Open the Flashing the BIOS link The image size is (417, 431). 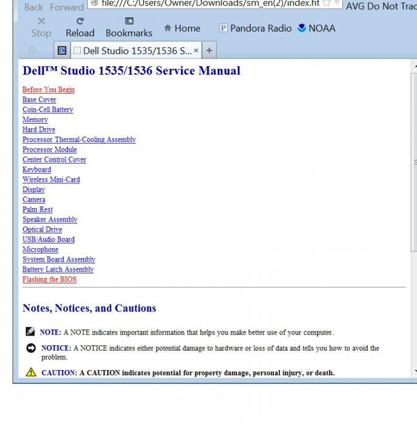point(49,279)
